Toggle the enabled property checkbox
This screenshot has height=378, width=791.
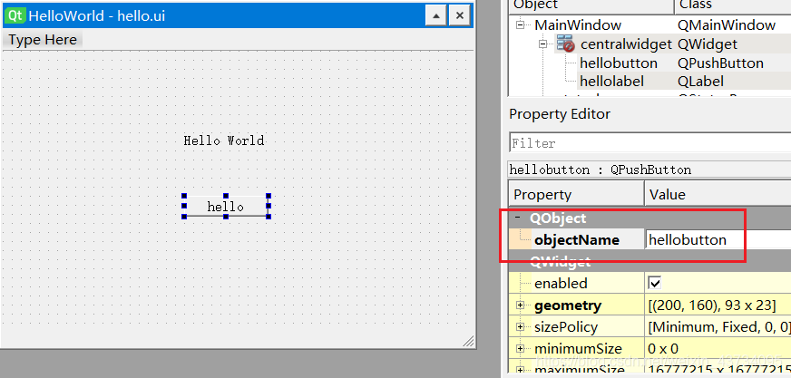tap(654, 283)
